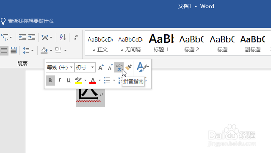Screen dimensions: 271x153
Task: Apply red font color
Action: click(93, 80)
